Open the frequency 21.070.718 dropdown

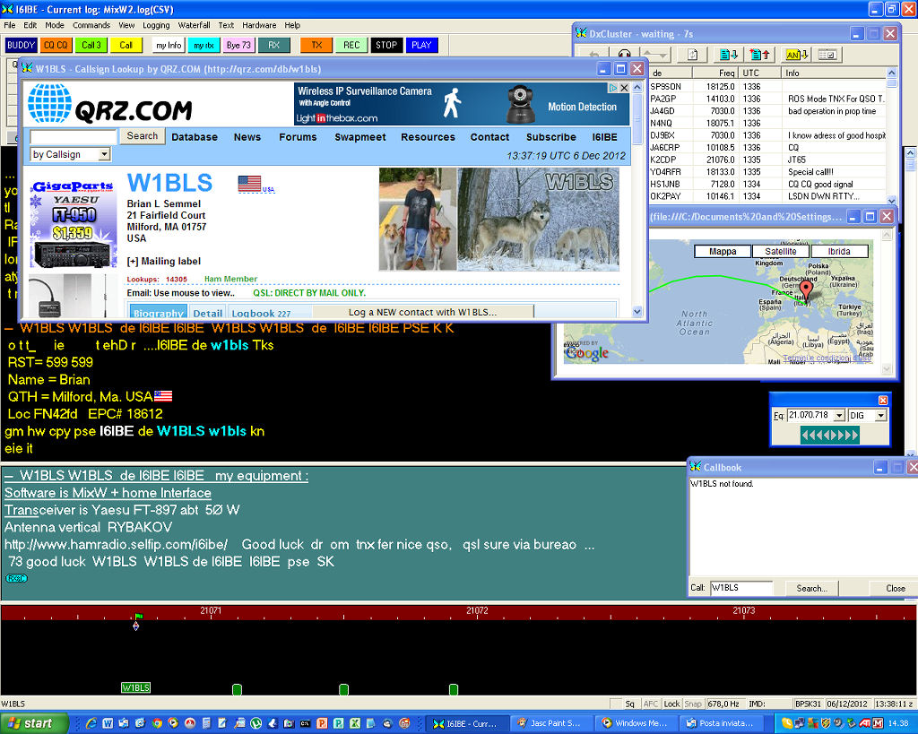tap(838, 416)
